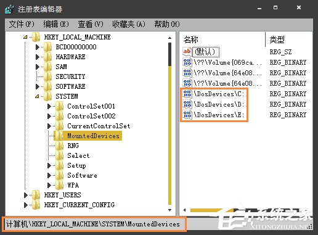
Task: Select the Setup folder icon
Action: pyautogui.click(x=60, y=165)
